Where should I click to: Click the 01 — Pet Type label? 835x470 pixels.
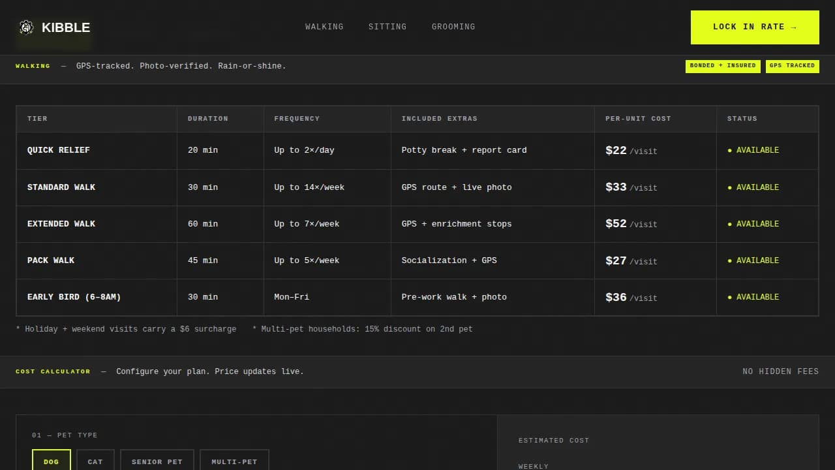point(65,435)
